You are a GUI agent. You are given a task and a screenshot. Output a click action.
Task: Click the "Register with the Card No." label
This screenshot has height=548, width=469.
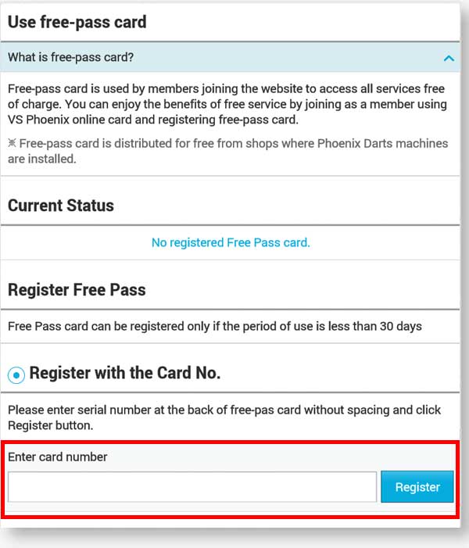click(x=125, y=374)
